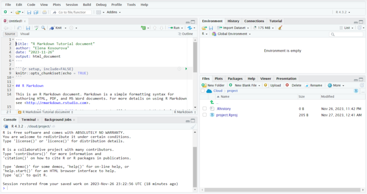Click the Publish icon in editor toolbar
Image resolution: width=367 pixels, height=194 pixels.
pos(190,28)
